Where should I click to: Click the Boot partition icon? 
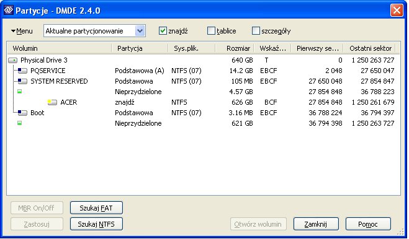tap(22, 113)
